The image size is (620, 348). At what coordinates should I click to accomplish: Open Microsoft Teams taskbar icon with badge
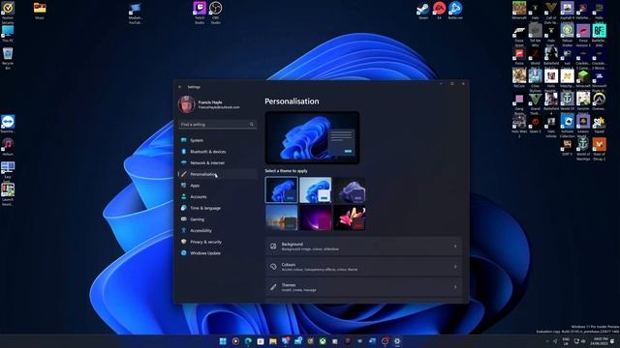tap(286, 341)
